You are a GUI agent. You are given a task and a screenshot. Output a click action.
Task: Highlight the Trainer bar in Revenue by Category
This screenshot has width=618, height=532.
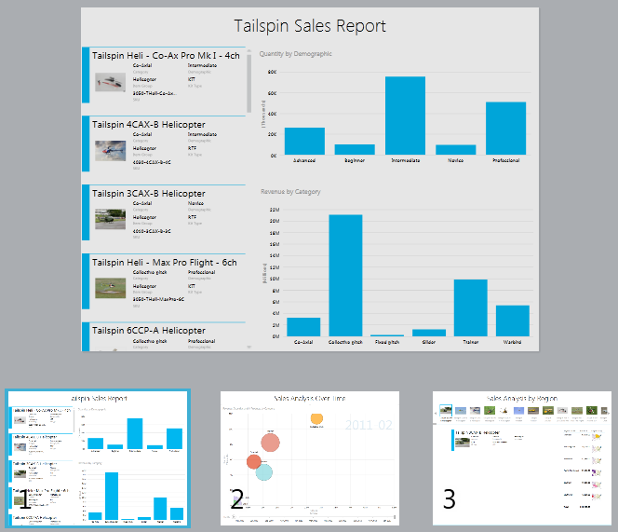coord(470,307)
